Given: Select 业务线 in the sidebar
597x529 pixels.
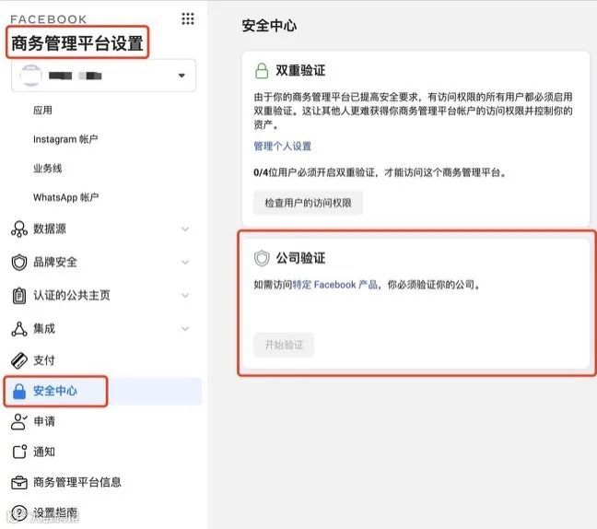Looking at the screenshot, I should tap(48, 169).
